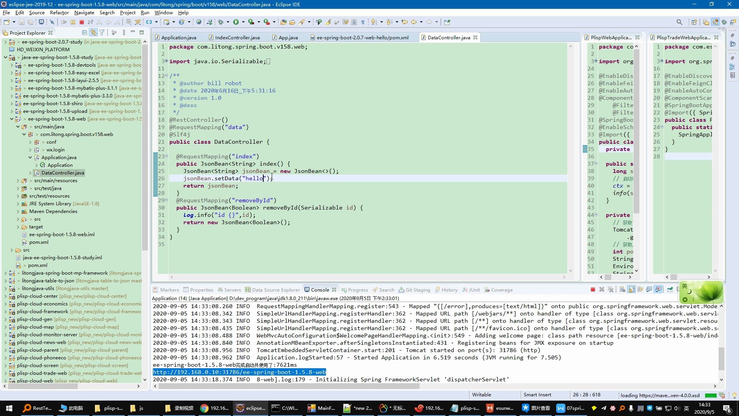Save the current file via the Save icon

22,22
